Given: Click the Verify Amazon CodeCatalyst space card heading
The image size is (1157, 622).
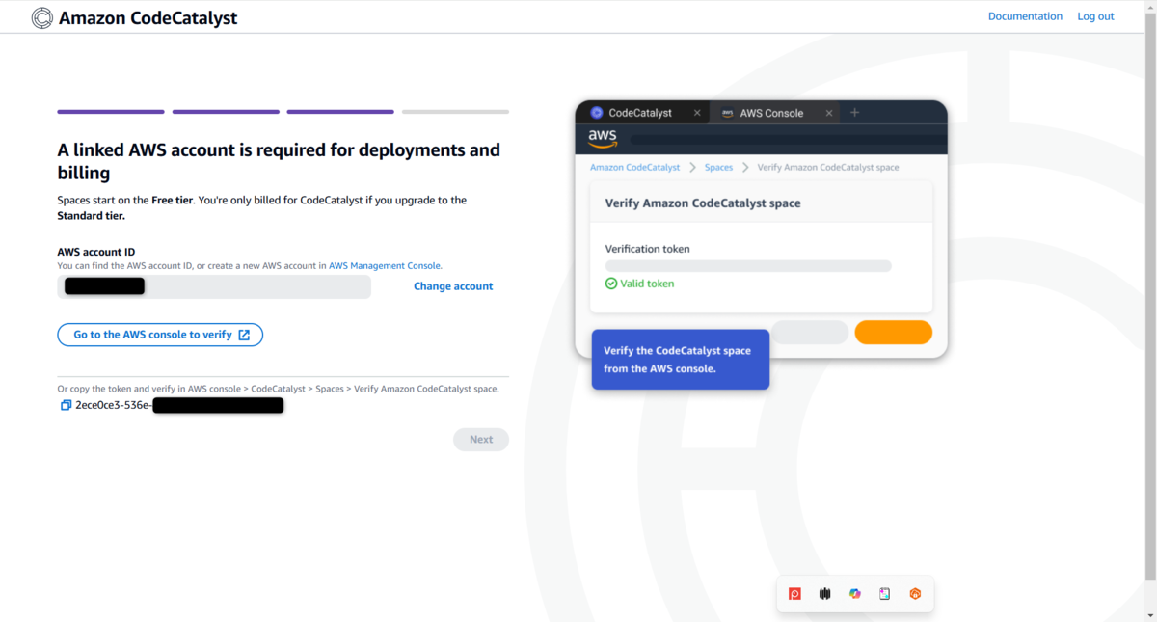Looking at the screenshot, I should (703, 203).
